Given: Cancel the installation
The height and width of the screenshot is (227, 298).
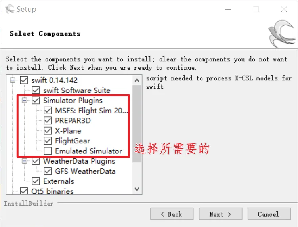Looking at the screenshot, I should pyautogui.click(x=269, y=214).
